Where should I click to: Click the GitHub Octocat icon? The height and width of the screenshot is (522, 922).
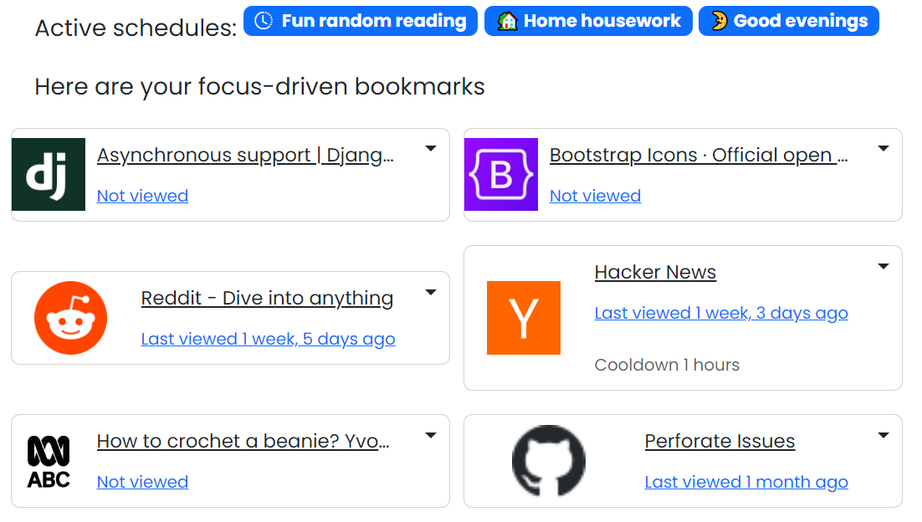pos(549,462)
